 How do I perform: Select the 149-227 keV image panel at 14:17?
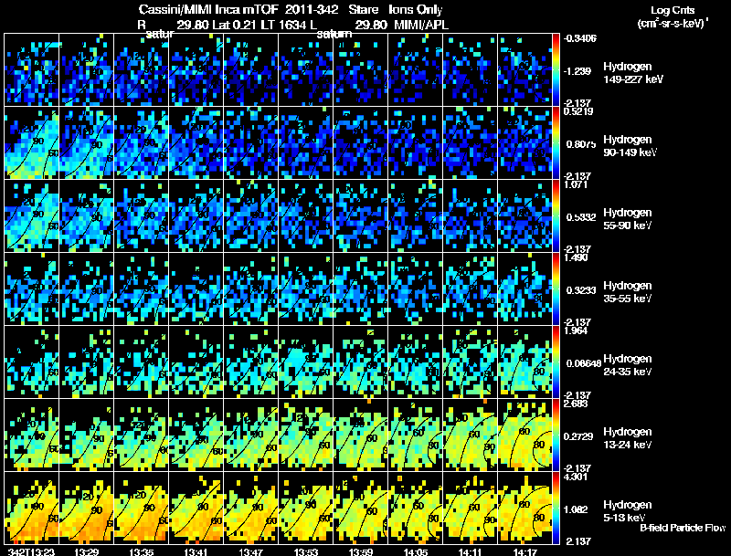tap(524, 69)
